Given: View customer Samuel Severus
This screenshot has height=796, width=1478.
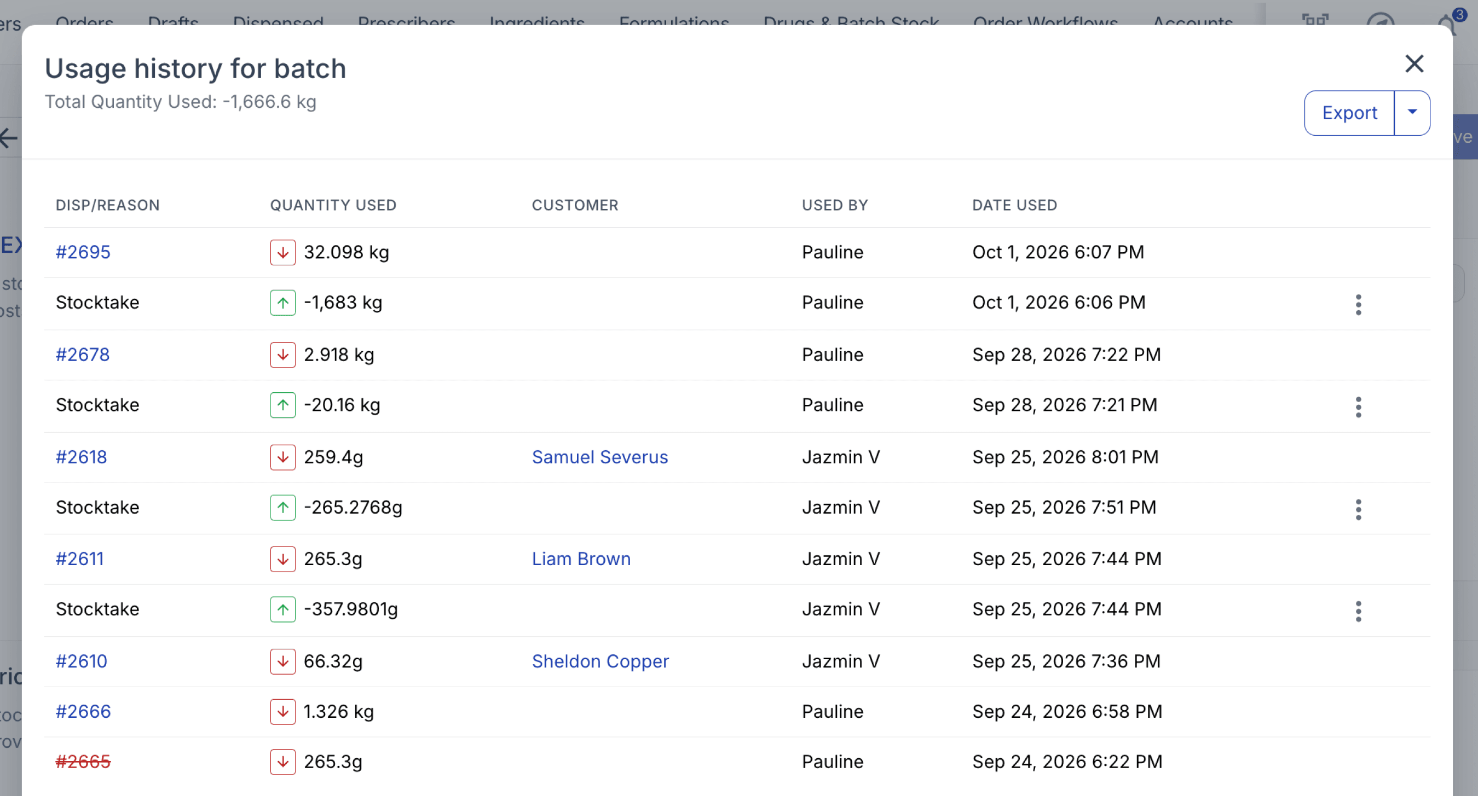Looking at the screenshot, I should tap(599, 457).
